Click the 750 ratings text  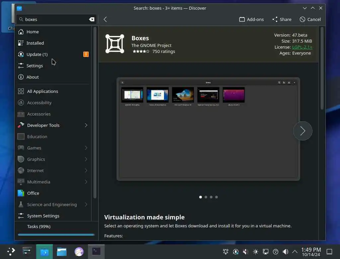(x=163, y=52)
